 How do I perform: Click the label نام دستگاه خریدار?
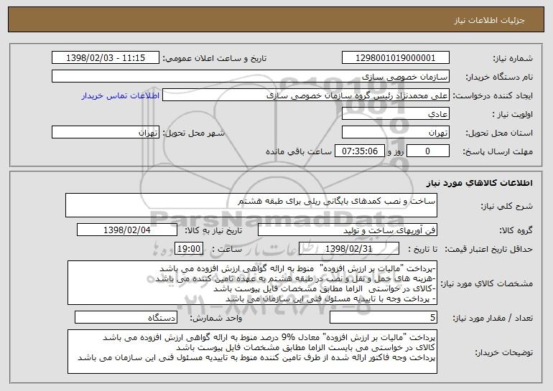pos(499,77)
